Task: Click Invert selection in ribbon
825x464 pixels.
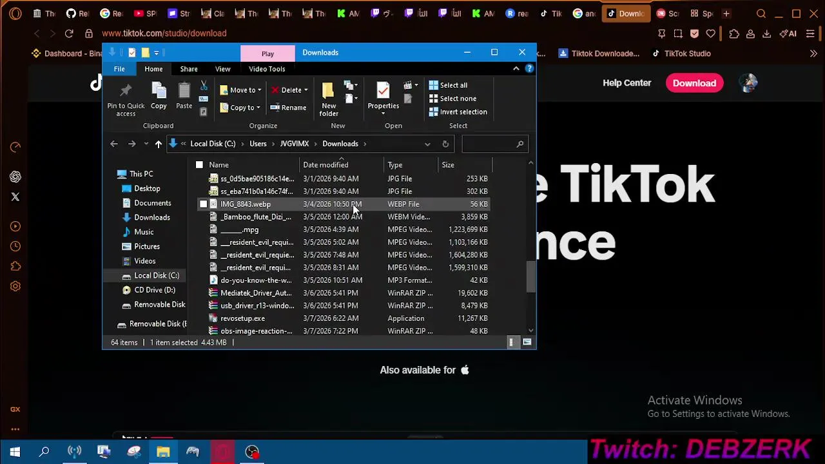Action: [x=458, y=112]
